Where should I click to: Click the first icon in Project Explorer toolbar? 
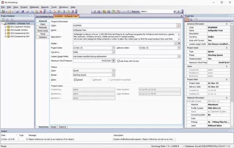click(3, 19)
